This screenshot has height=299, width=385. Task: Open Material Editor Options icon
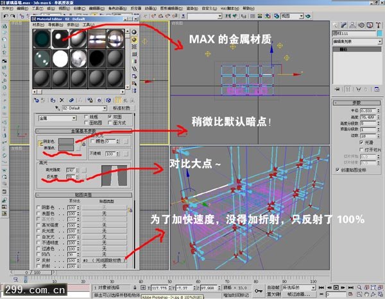coord(134,76)
